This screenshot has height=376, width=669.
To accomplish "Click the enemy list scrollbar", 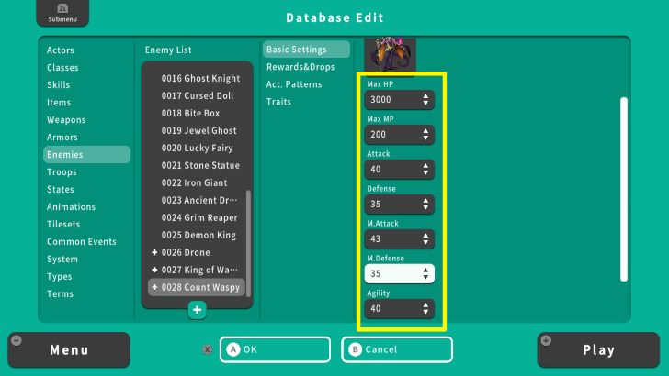I will (x=248, y=244).
